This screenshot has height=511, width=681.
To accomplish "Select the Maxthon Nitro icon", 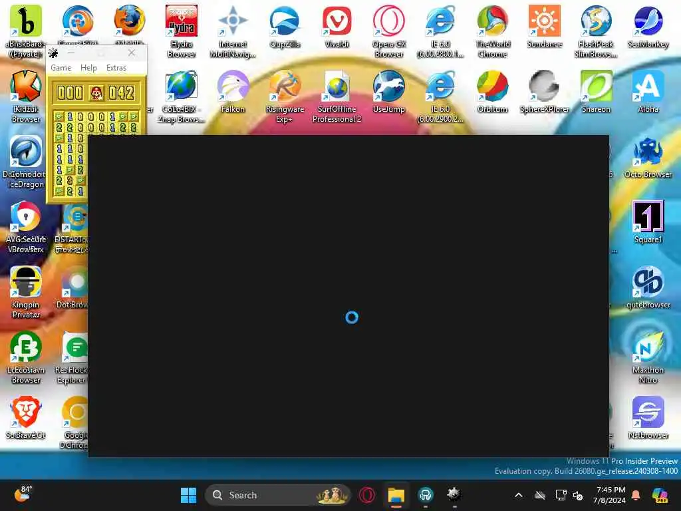I will click(648, 357).
